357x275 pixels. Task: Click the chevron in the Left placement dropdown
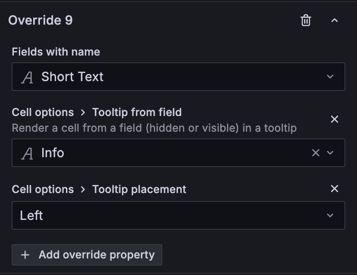pos(330,215)
